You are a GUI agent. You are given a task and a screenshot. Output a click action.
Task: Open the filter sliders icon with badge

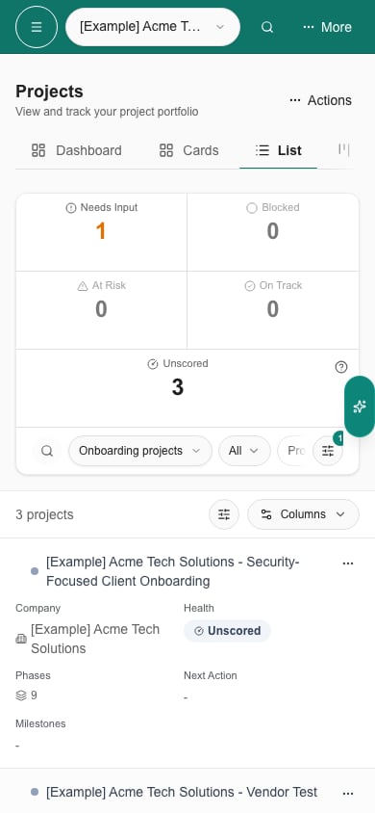click(x=328, y=451)
